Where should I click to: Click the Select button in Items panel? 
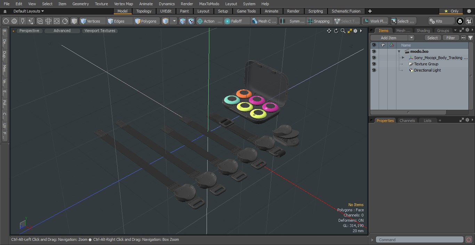pos(433,38)
